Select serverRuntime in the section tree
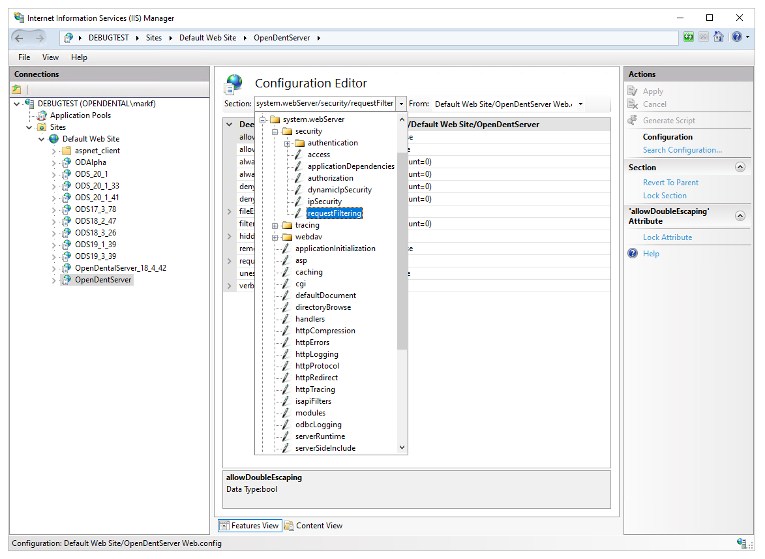Image resolution: width=765 pixels, height=559 pixels. coord(320,436)
